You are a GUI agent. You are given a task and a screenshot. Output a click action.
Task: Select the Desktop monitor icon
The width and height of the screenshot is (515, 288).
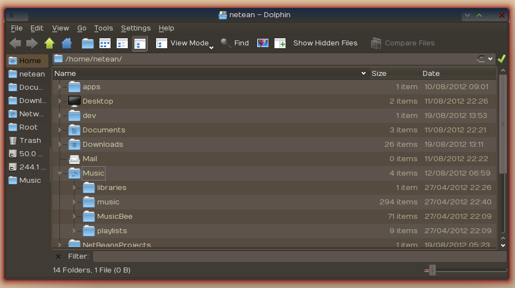(x=74, y=101)
